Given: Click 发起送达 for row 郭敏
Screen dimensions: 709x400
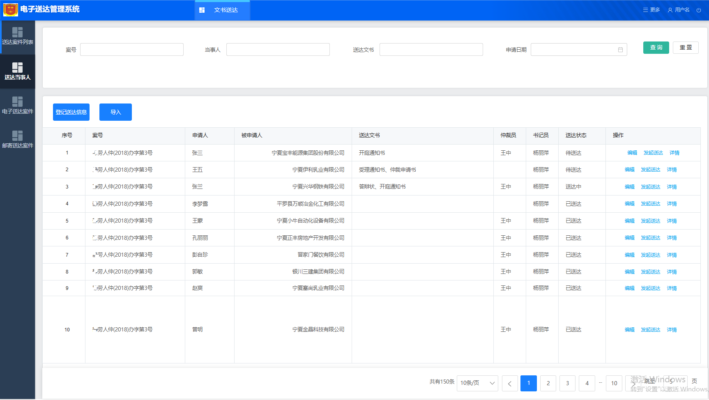Looking at the screenshot, I should [651, 272].
